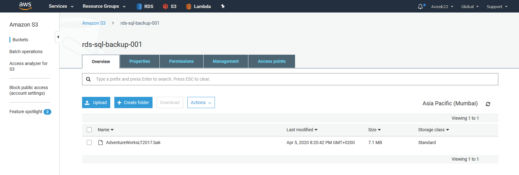Open the Support dropdown
Screen dimensions: 519x175
point(497,7)
